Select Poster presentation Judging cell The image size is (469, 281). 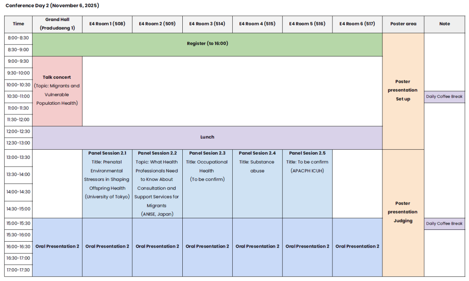coord(403,212)
